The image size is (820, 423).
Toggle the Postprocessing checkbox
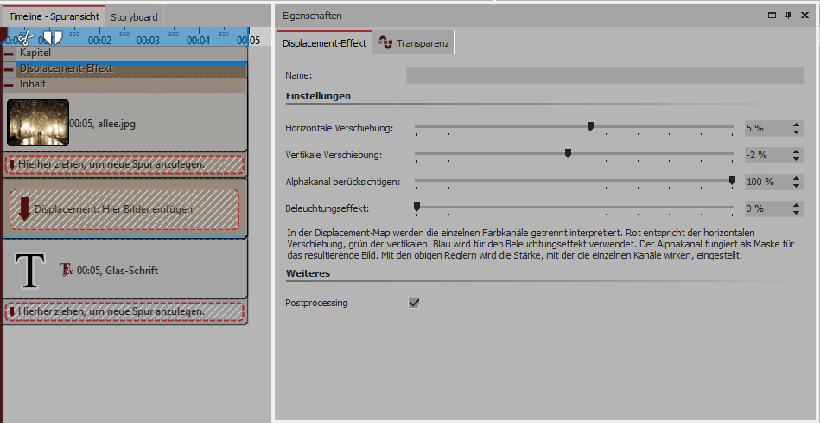[414, 303]
